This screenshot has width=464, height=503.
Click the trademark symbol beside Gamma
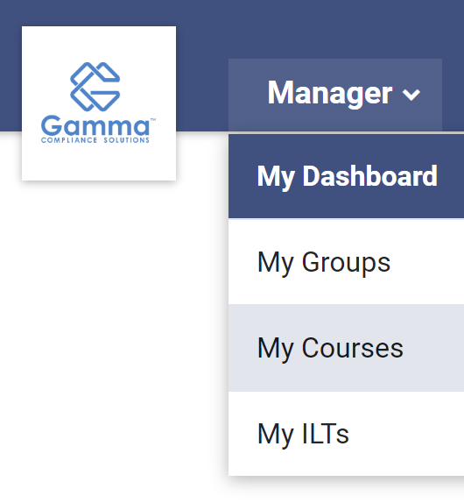click(153, 120)
